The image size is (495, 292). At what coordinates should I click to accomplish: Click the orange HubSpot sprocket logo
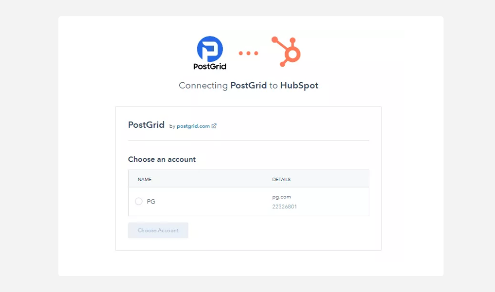tap(287, 51)
